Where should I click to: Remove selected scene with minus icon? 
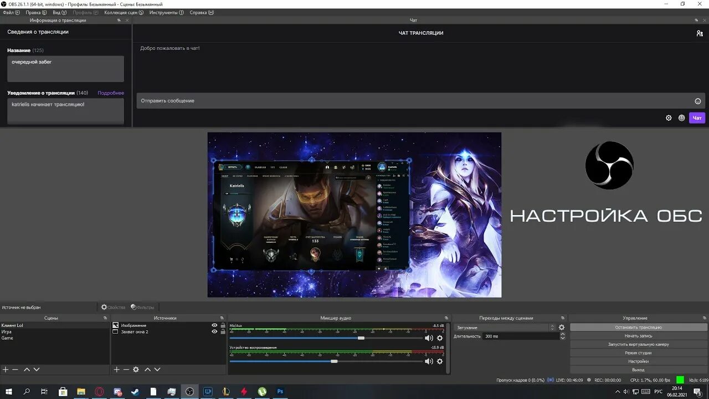16,370
